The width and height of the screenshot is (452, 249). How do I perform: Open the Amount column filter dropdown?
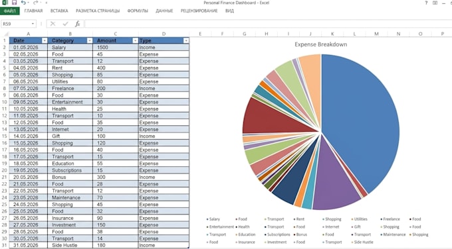pyautogui.click(x=135, y=41)
